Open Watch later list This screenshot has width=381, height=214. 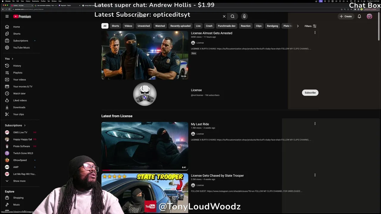20,93
